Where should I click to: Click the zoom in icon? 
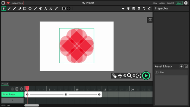[x=125, y=76]
